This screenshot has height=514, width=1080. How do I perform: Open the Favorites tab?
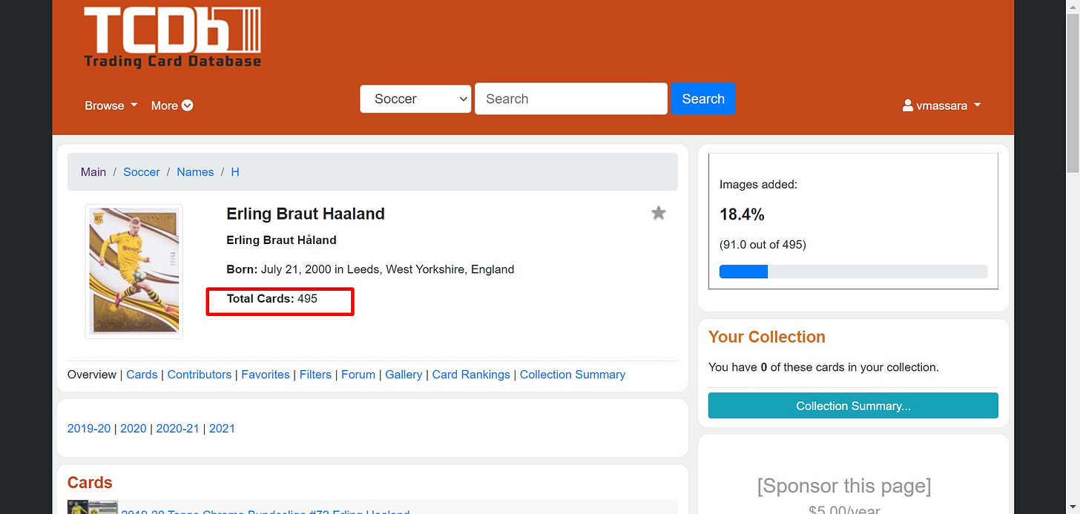point(266,375)
